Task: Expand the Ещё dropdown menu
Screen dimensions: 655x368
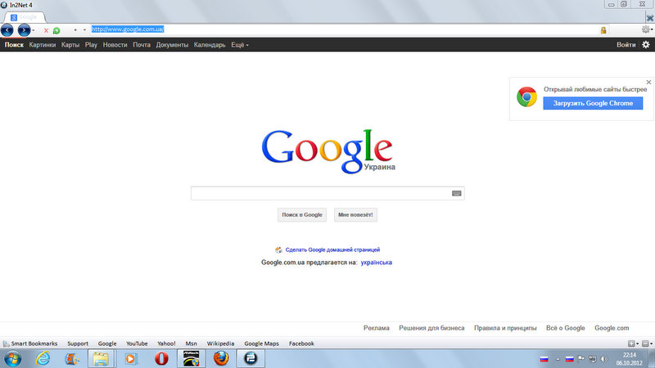Action: coord(240,45)
